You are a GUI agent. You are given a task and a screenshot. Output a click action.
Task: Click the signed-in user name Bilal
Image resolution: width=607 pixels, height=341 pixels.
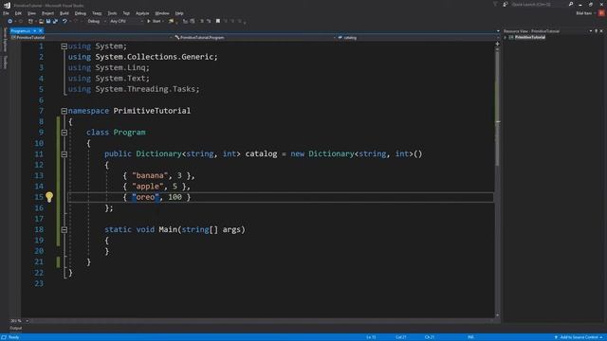(x=584, y=13)
